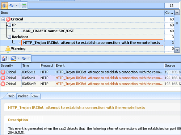Click the refresh icon in top toolbar
Screen dimensions: 181x135
[12, 5]
